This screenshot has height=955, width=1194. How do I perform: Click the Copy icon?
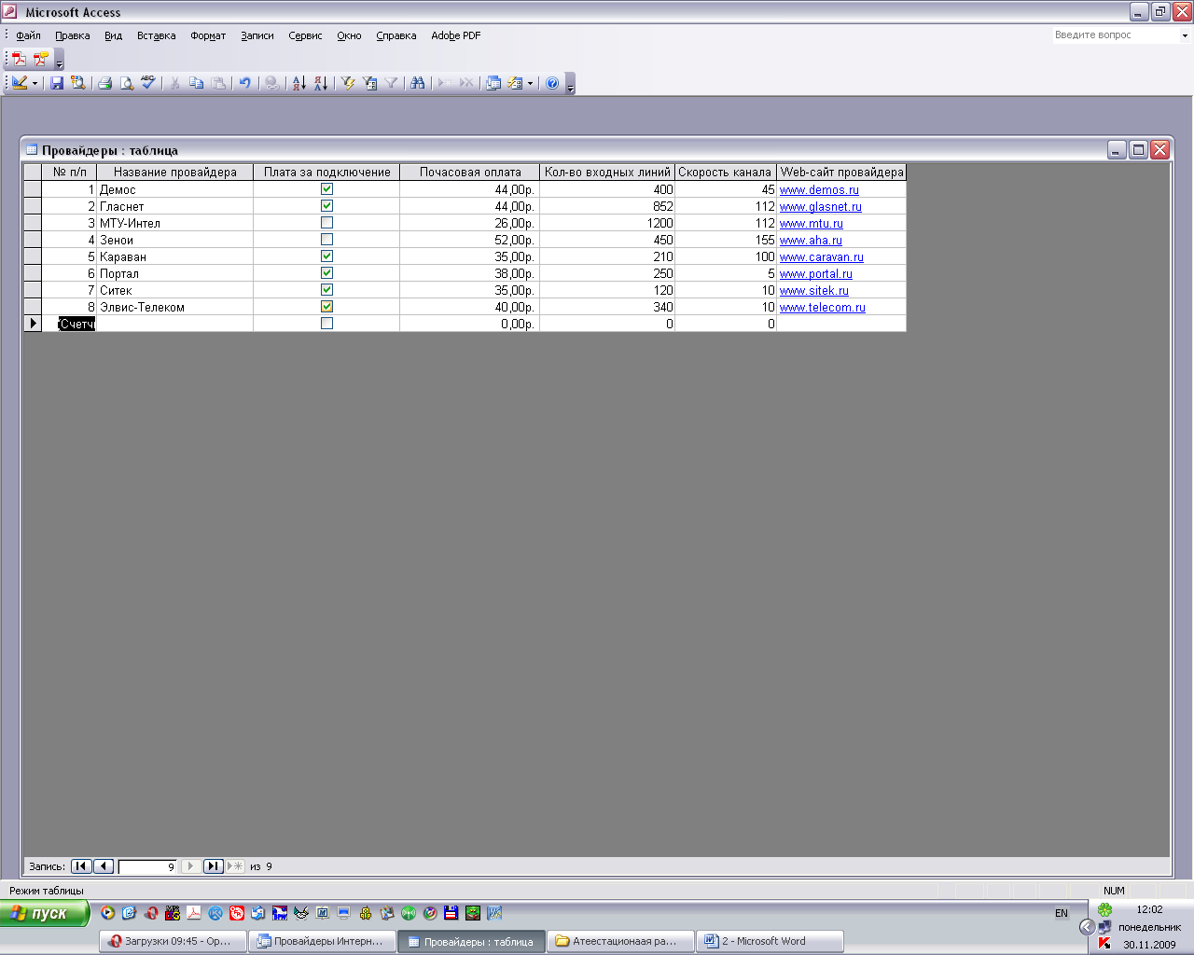[x=196, y=83]
